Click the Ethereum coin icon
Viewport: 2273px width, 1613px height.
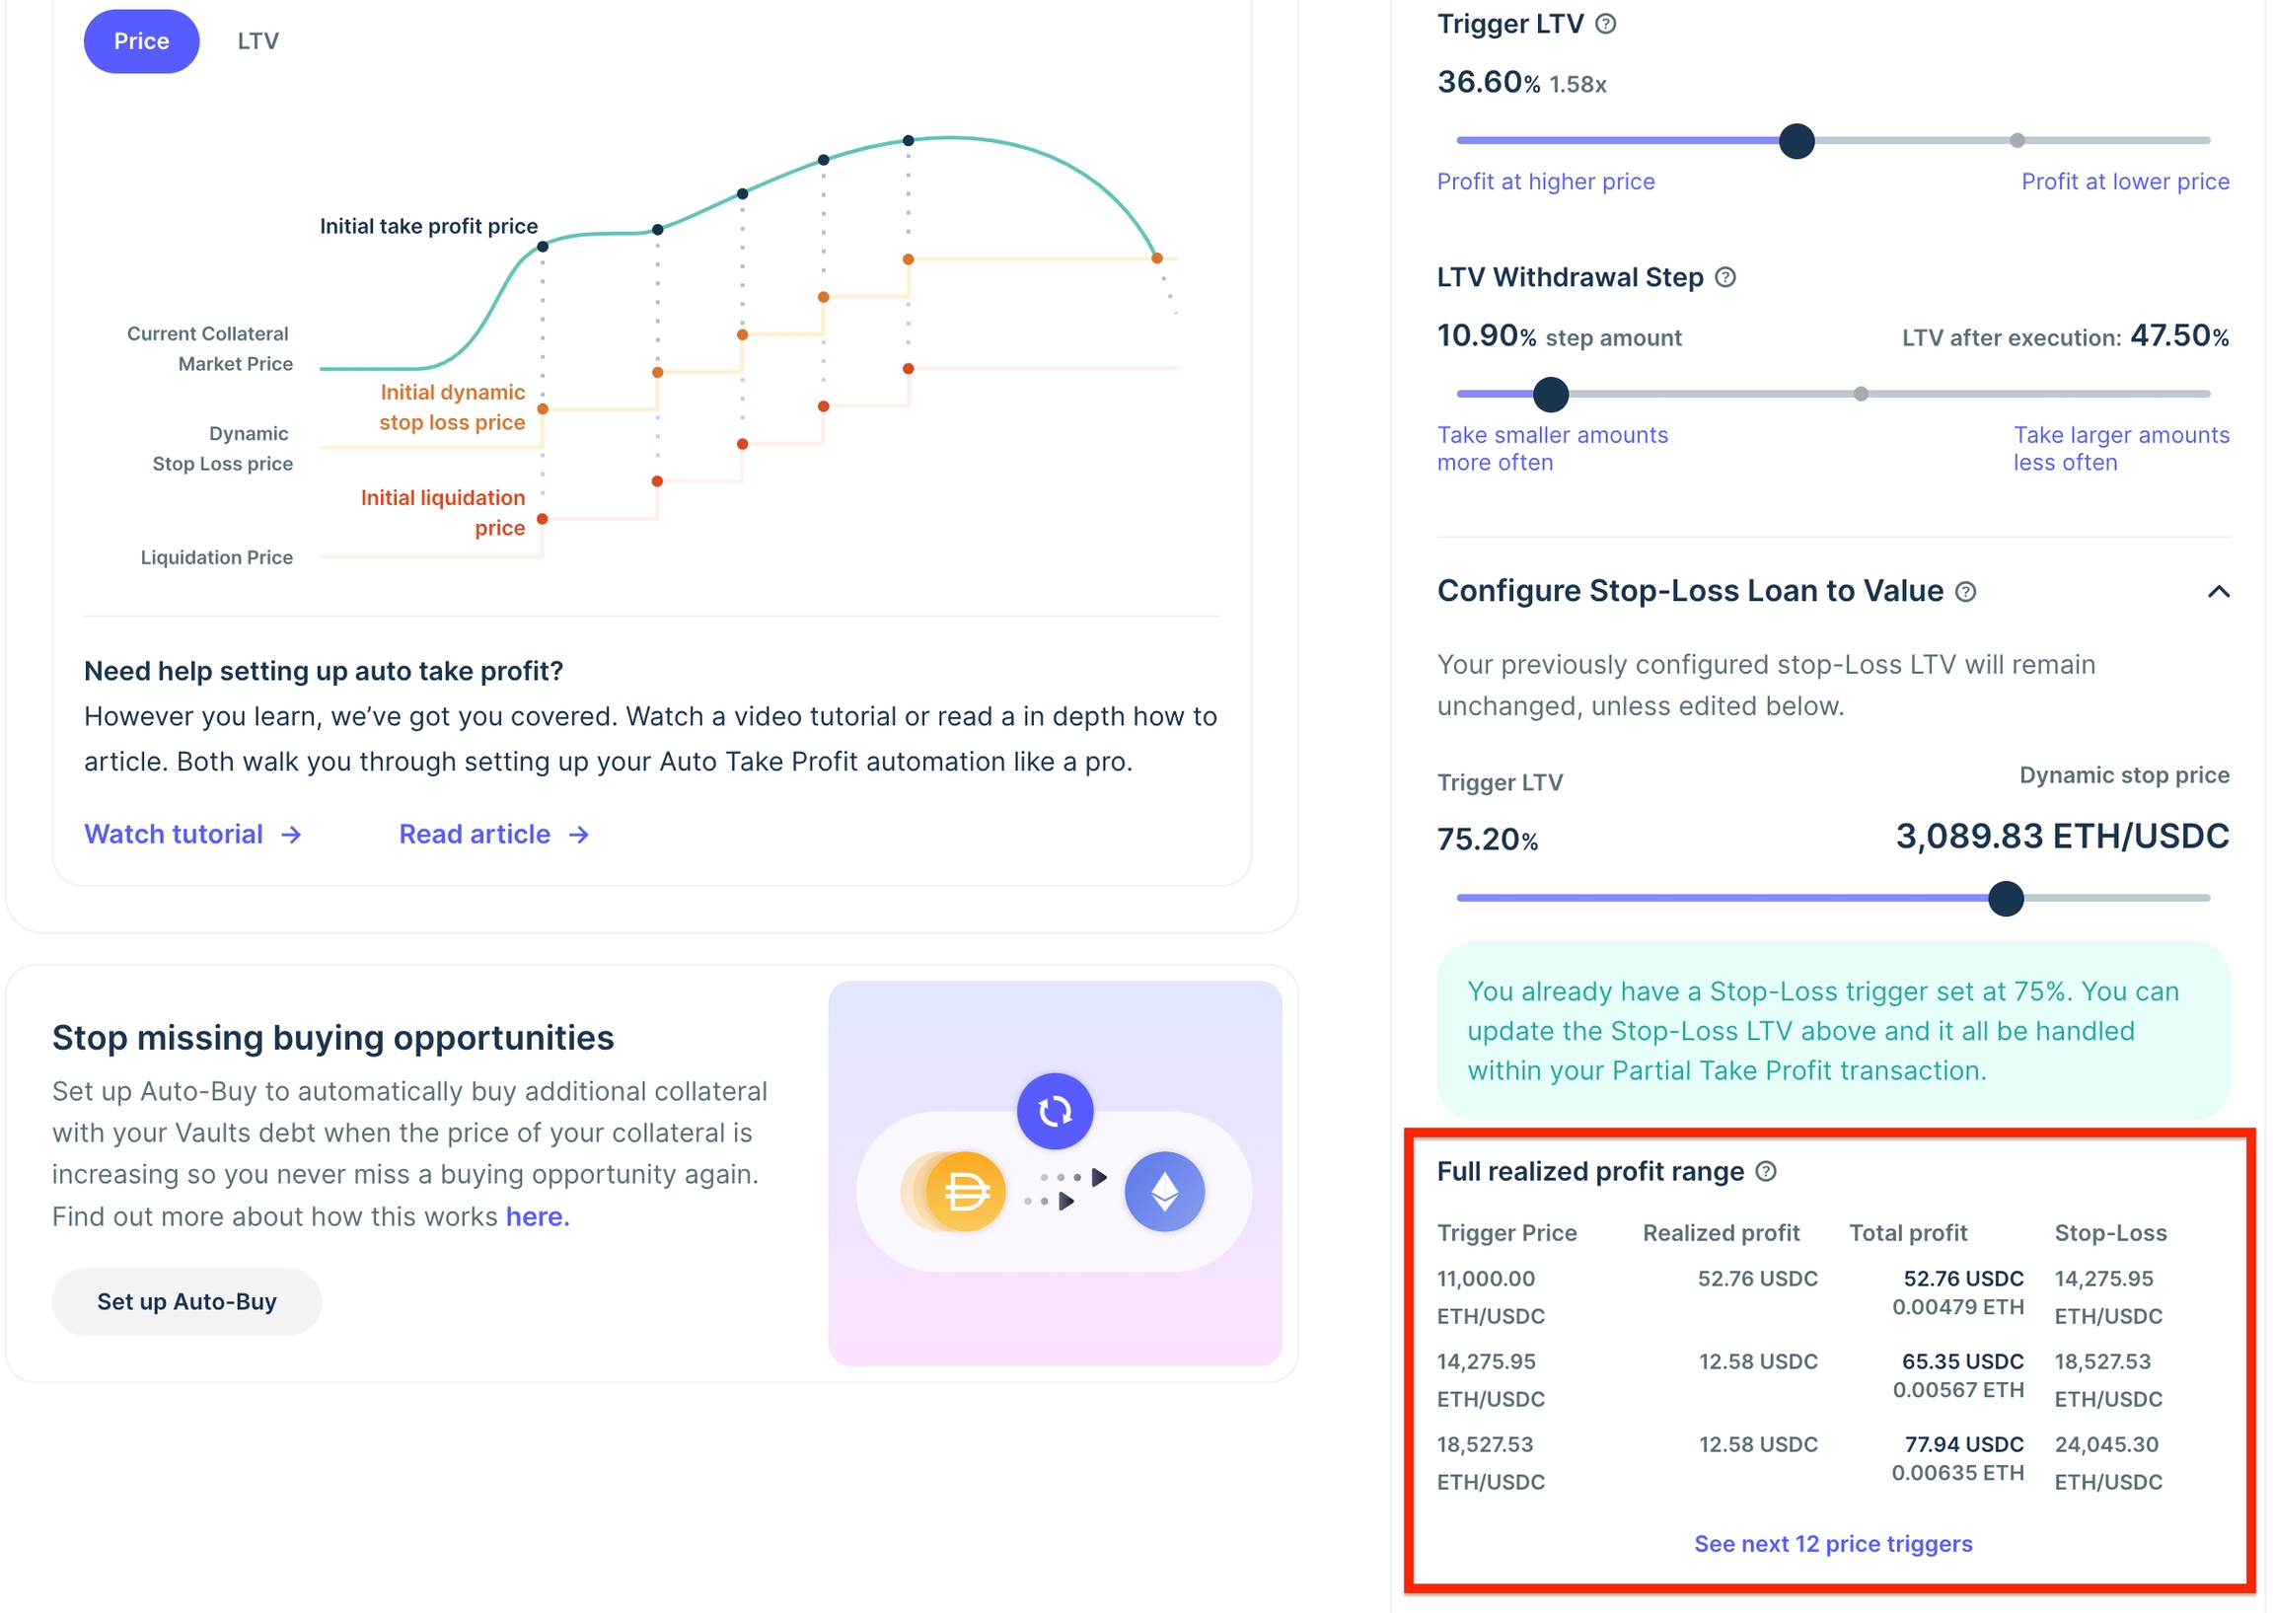point(1164,1191)
